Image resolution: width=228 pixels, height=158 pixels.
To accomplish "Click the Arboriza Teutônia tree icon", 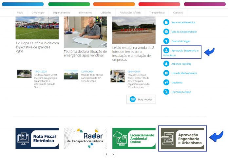I will (166, 64).
